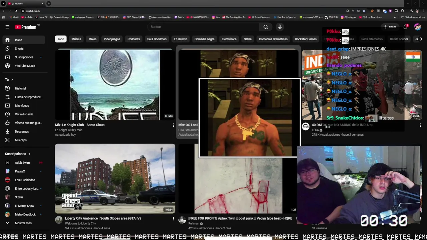The image size is (427, 240).
Task: Open Aphex Twin type beat thumbnail
Action: pos(238,185)
